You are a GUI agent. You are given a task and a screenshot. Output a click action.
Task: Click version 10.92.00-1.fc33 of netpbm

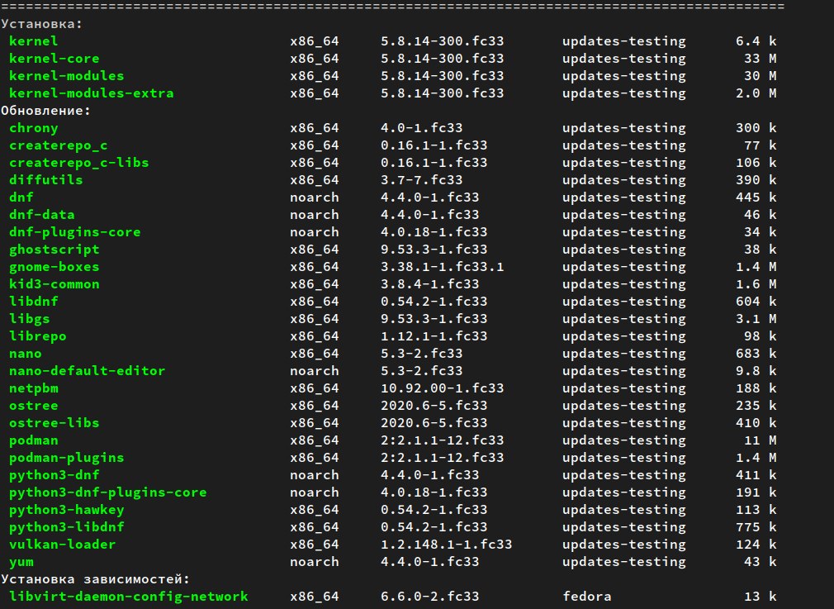(x=443, y=388)
